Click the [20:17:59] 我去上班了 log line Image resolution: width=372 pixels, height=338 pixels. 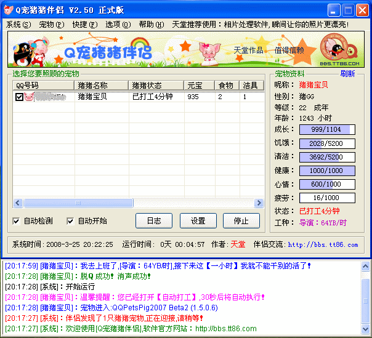pos(158,265)
